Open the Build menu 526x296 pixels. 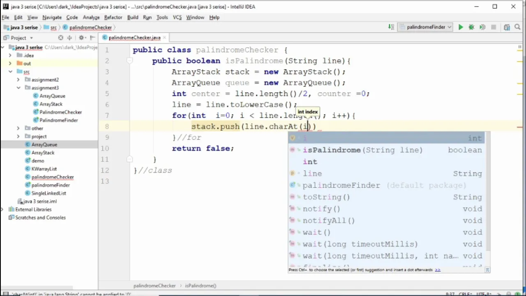(133, 17)
